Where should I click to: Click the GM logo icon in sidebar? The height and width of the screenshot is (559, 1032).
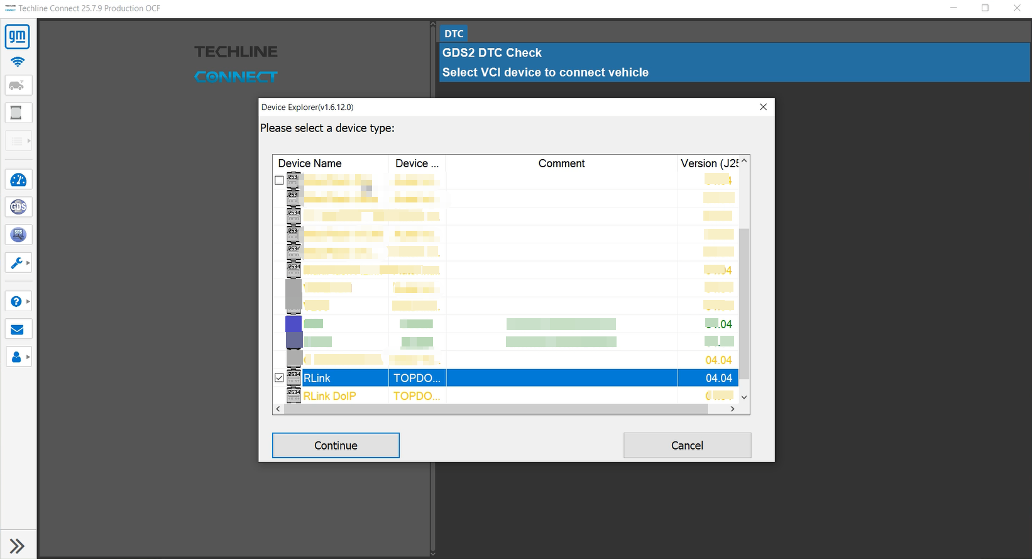tap(18, 37)
